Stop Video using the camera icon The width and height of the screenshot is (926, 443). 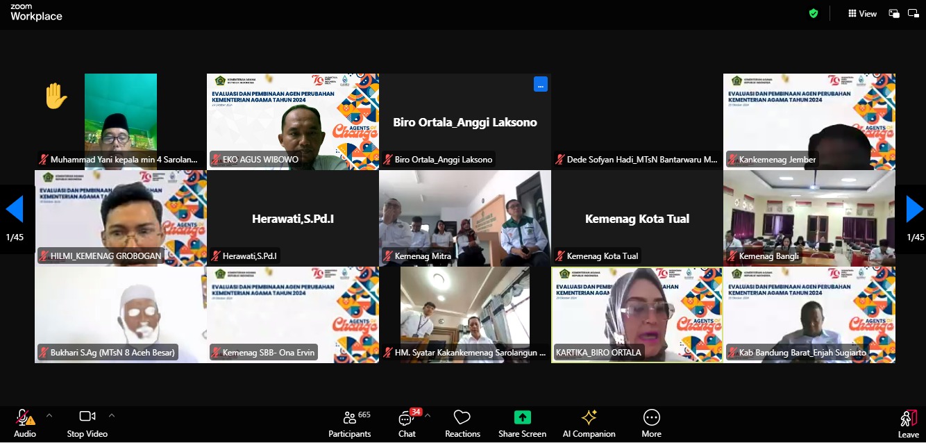pyautogui.click(x=87, y=422)
